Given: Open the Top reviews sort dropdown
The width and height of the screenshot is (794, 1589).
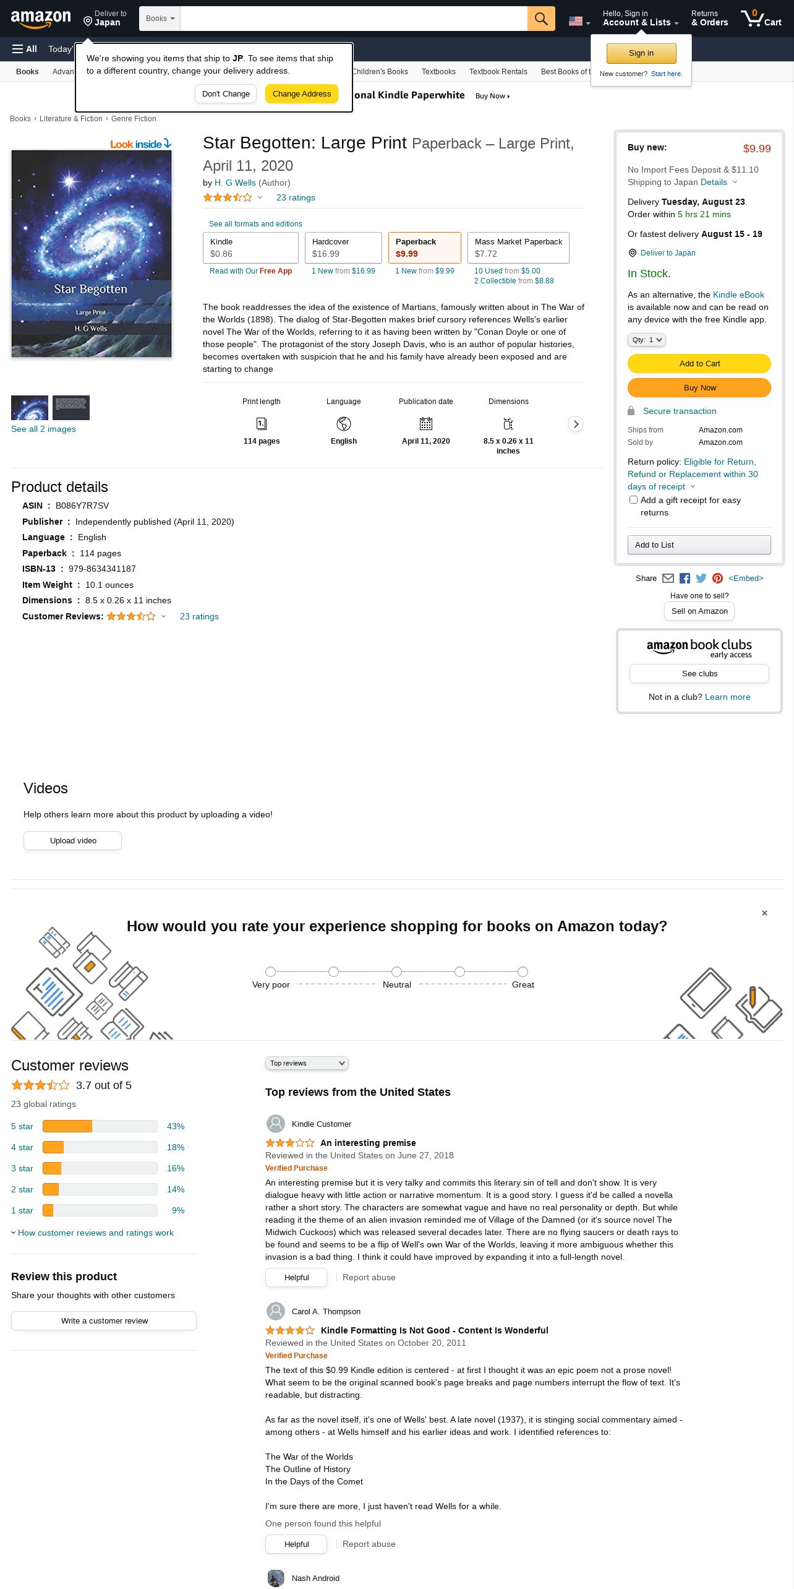Looking at the screenshot, I should click(x=307, y=1063).
